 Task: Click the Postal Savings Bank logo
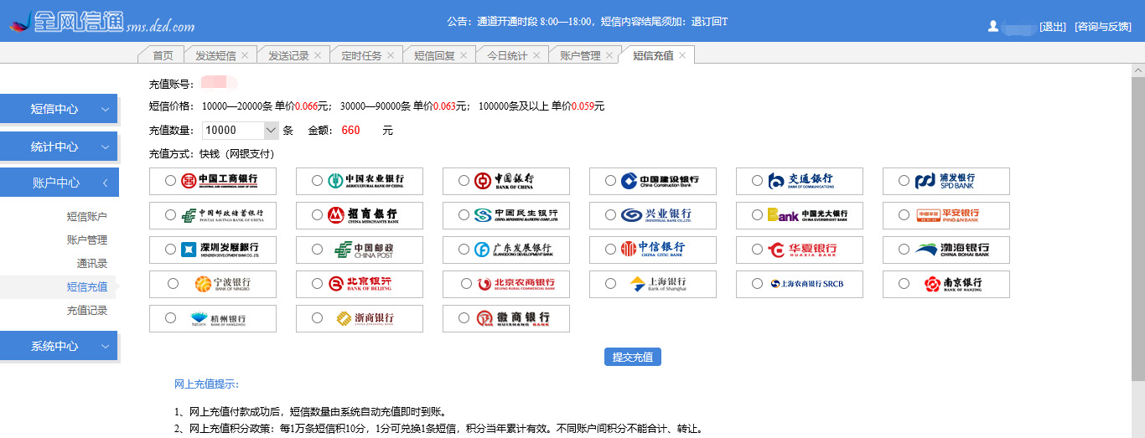223,215
